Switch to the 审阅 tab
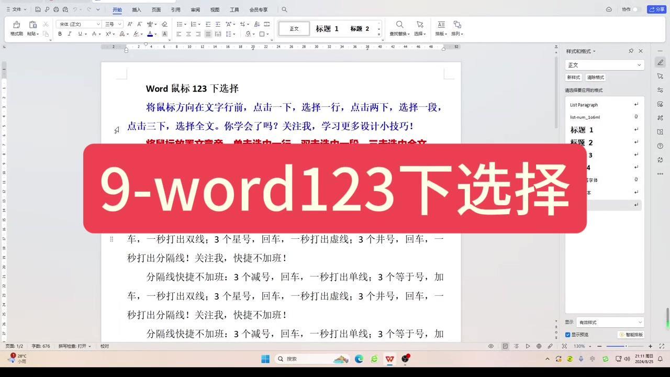Image resolution: width=670 pixels, height=377 pixels. coord(195,9)
